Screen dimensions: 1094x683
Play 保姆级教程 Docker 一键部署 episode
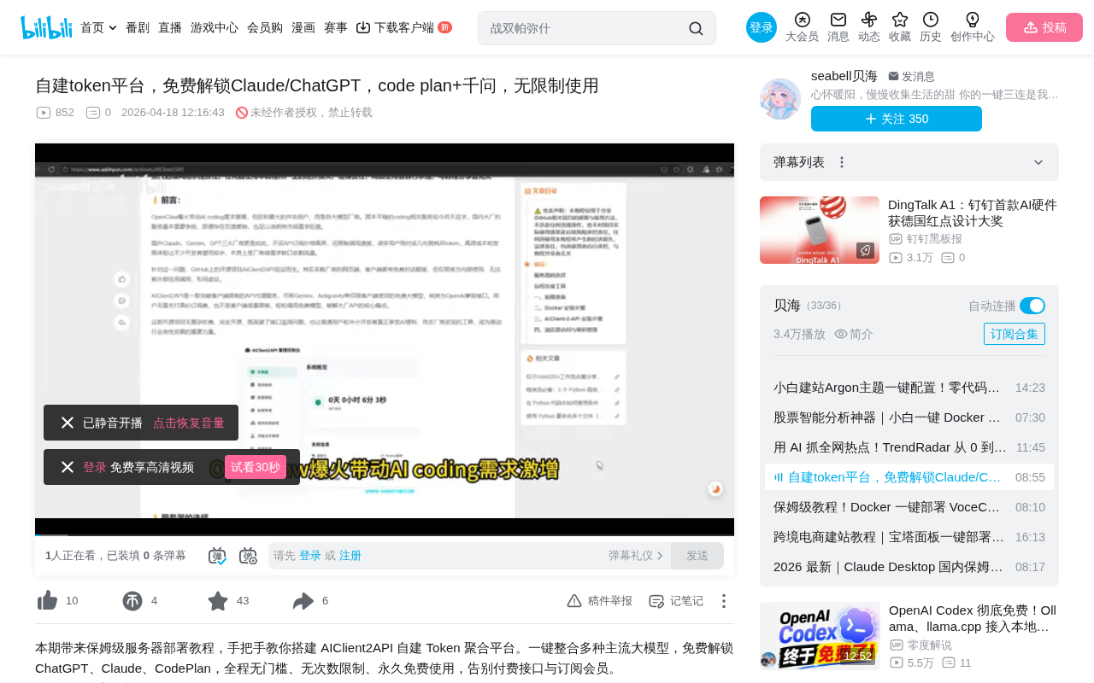point(909,507)
